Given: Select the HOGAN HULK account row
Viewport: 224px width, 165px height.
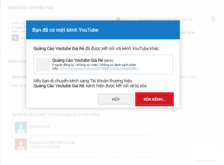Looking at the screenshot, I should pos(82,127).
